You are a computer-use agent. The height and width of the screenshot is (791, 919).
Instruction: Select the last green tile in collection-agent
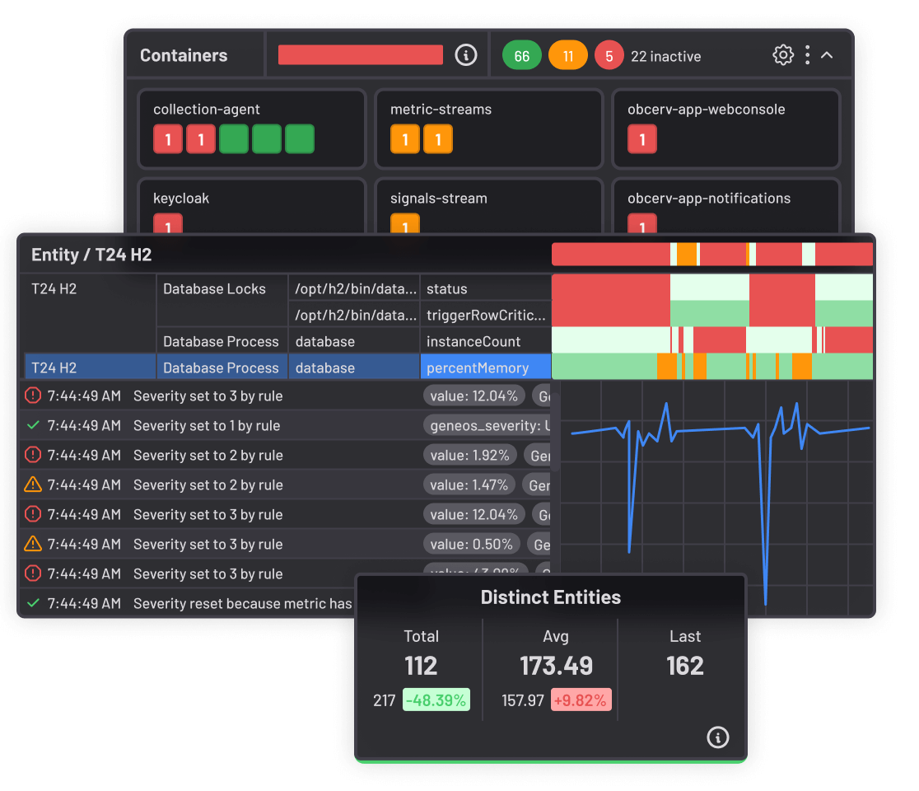[x=300, y=139]
